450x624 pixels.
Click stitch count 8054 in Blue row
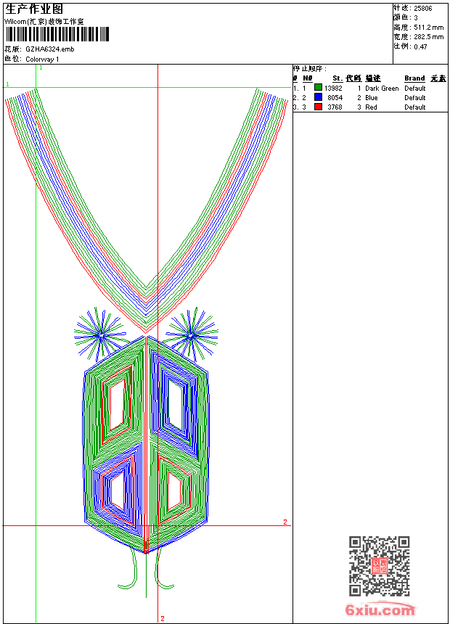335,97
